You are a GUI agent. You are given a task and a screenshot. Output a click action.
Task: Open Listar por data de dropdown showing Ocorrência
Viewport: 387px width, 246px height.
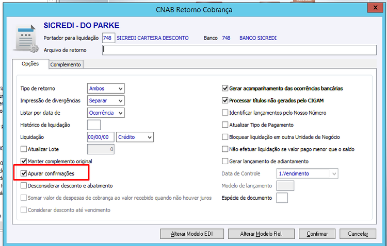click(106, 113)
